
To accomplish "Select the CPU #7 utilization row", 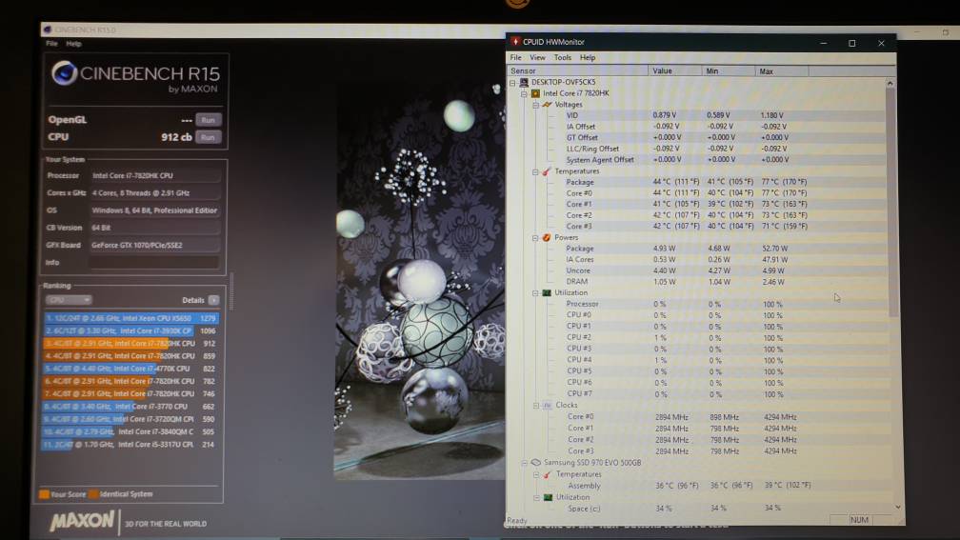I will click(x=696, y=393).
